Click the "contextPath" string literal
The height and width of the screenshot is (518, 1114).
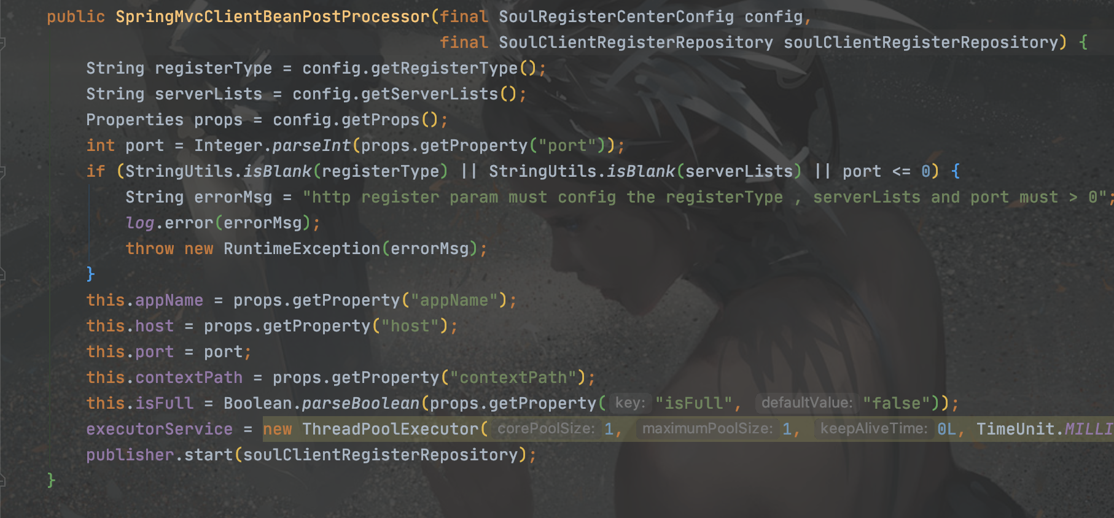pos(513,377)
